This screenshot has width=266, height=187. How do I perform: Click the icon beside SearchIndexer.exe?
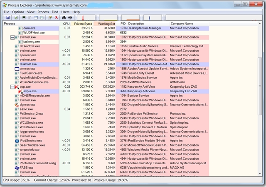(x=17, y=145)
